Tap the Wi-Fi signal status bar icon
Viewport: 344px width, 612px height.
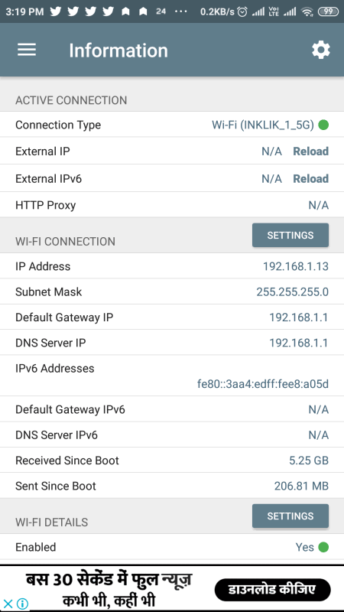point(308,11)
